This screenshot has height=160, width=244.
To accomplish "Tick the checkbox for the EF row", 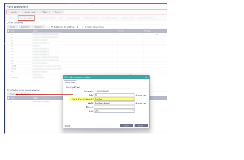I will (8, 101).
